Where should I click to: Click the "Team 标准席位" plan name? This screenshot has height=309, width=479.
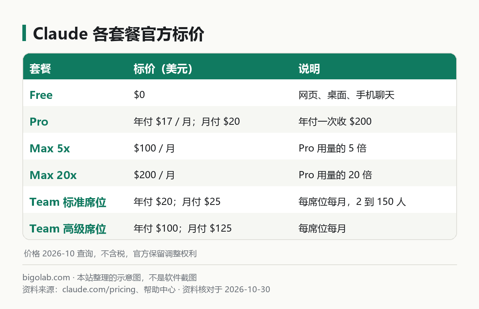coord(68,202)
